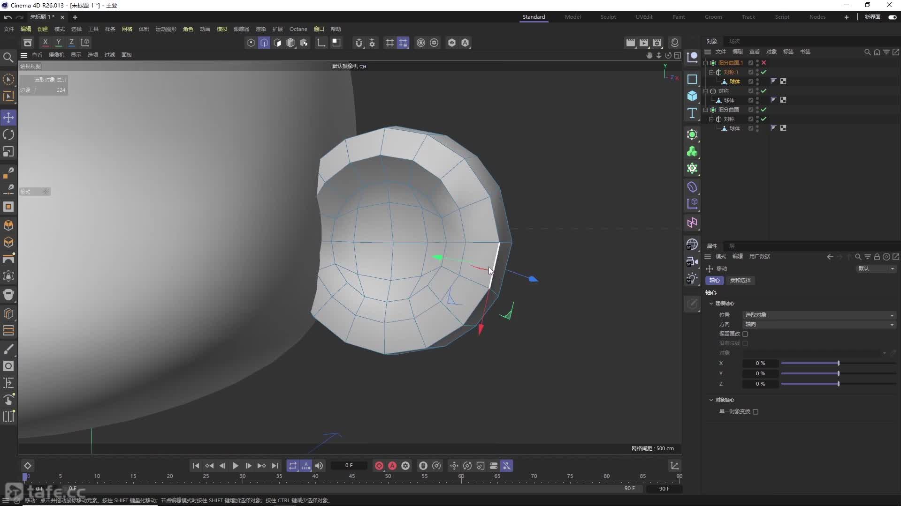Toggle the X axis lock
Image resolution: width=901 pixels, height=506 pixels.
tap(45, 43)
